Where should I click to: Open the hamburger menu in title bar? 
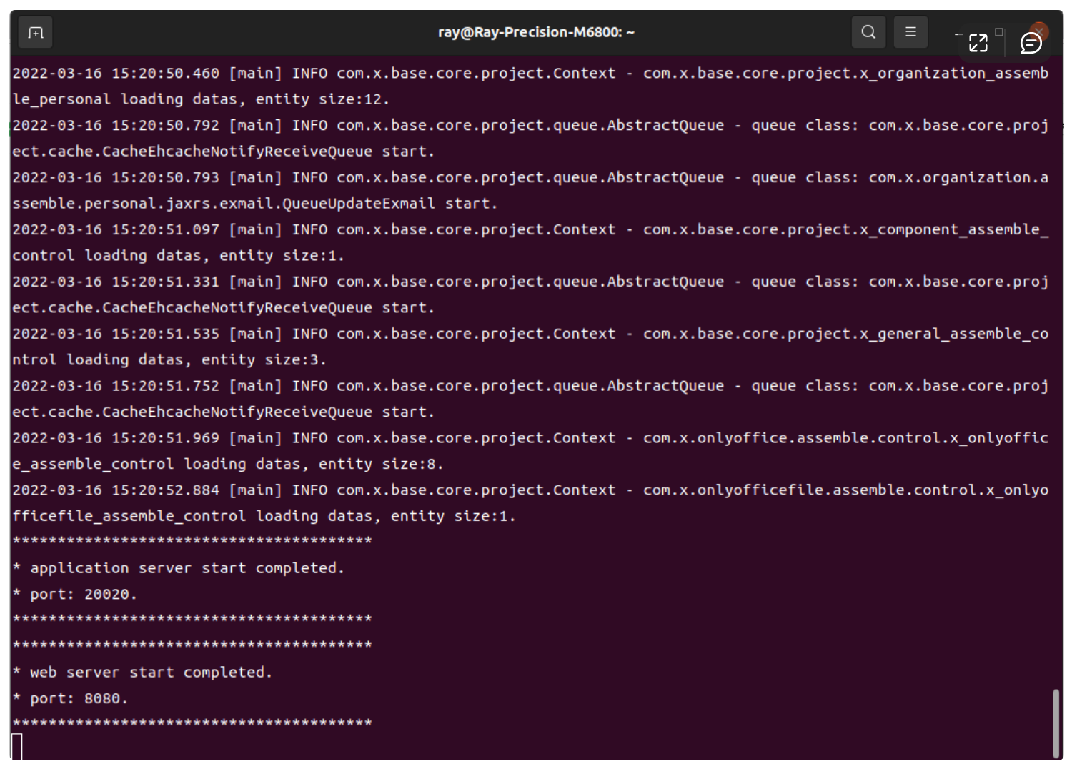(x=910, y=32)
